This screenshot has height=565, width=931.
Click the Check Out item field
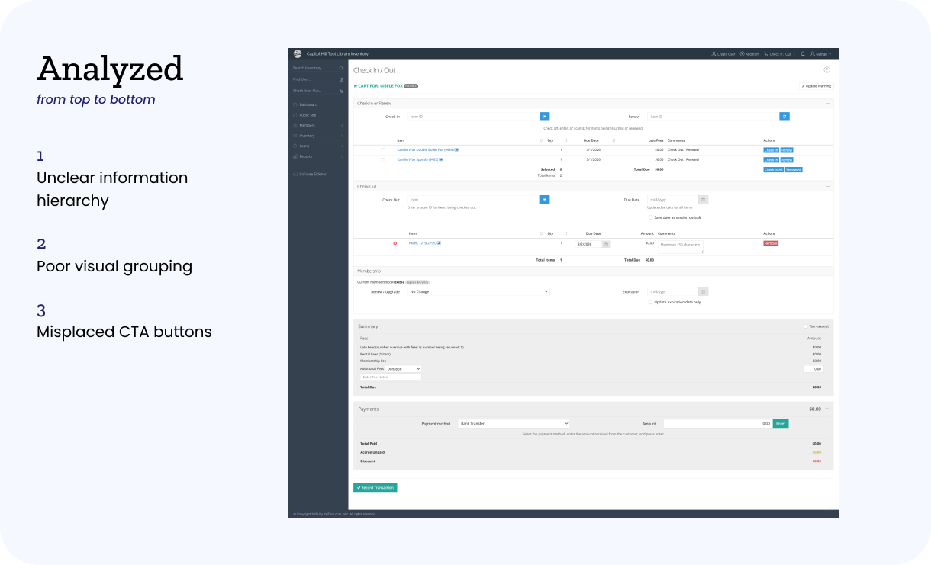coord(473,200)
